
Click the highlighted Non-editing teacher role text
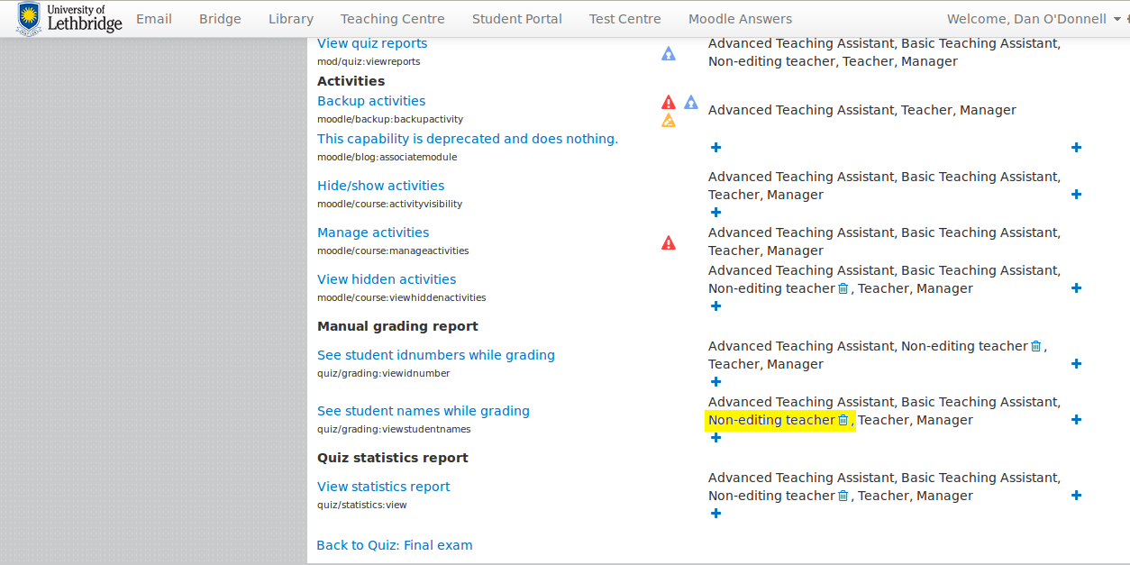click(x=771, y=420)
